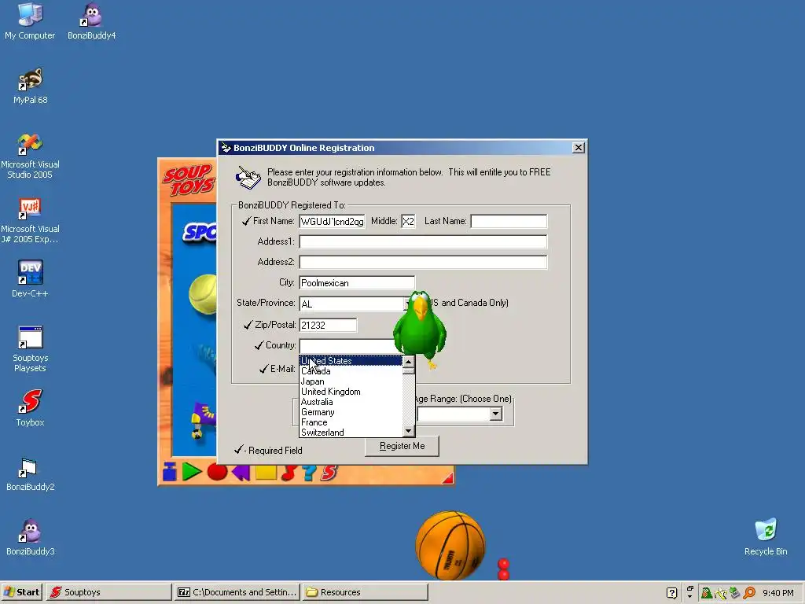Click the City field containing Poolmexican
The image size is (805, 604).
(x=357, y=283)
